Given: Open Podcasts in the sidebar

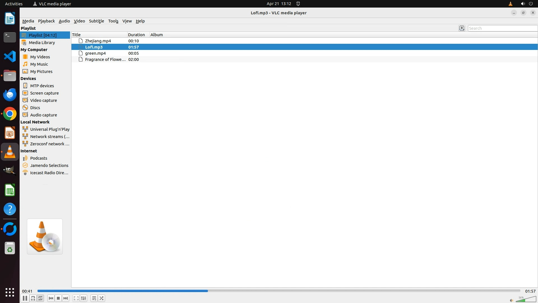Looking at the screenshot, I should [x=39, y=158].
